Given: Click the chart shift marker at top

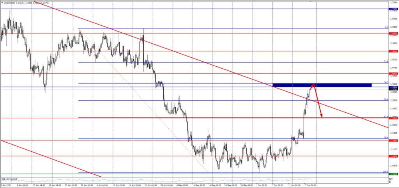Looking at the screenshot, I should pyautogui.click(x=311, y=2).
